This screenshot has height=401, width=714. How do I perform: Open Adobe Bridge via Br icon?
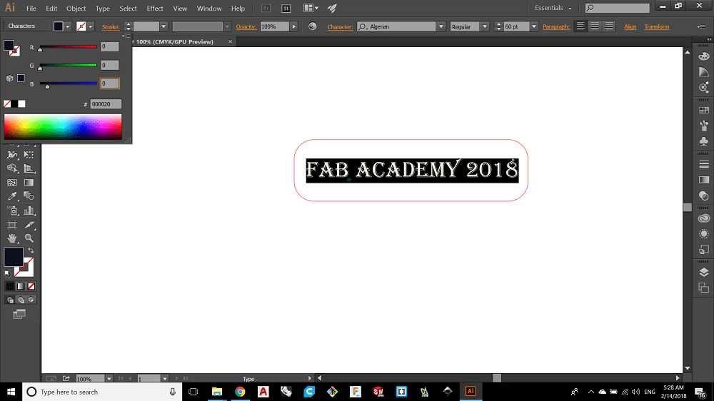[266, 8]
